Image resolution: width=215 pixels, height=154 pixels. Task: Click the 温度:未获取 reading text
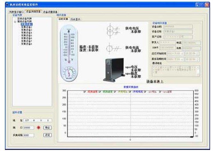pos(89,47)
